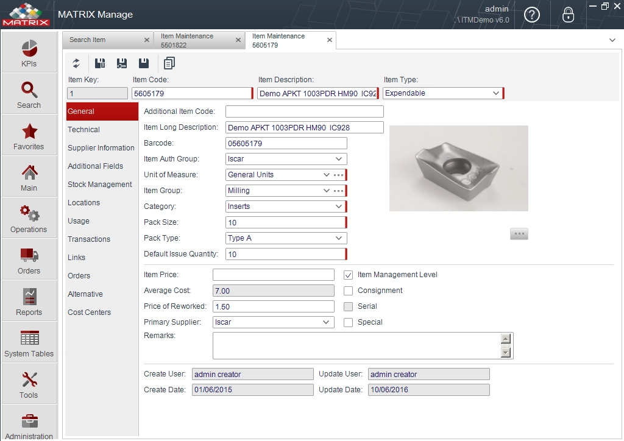Select the Stock Management section

point(99,184)
